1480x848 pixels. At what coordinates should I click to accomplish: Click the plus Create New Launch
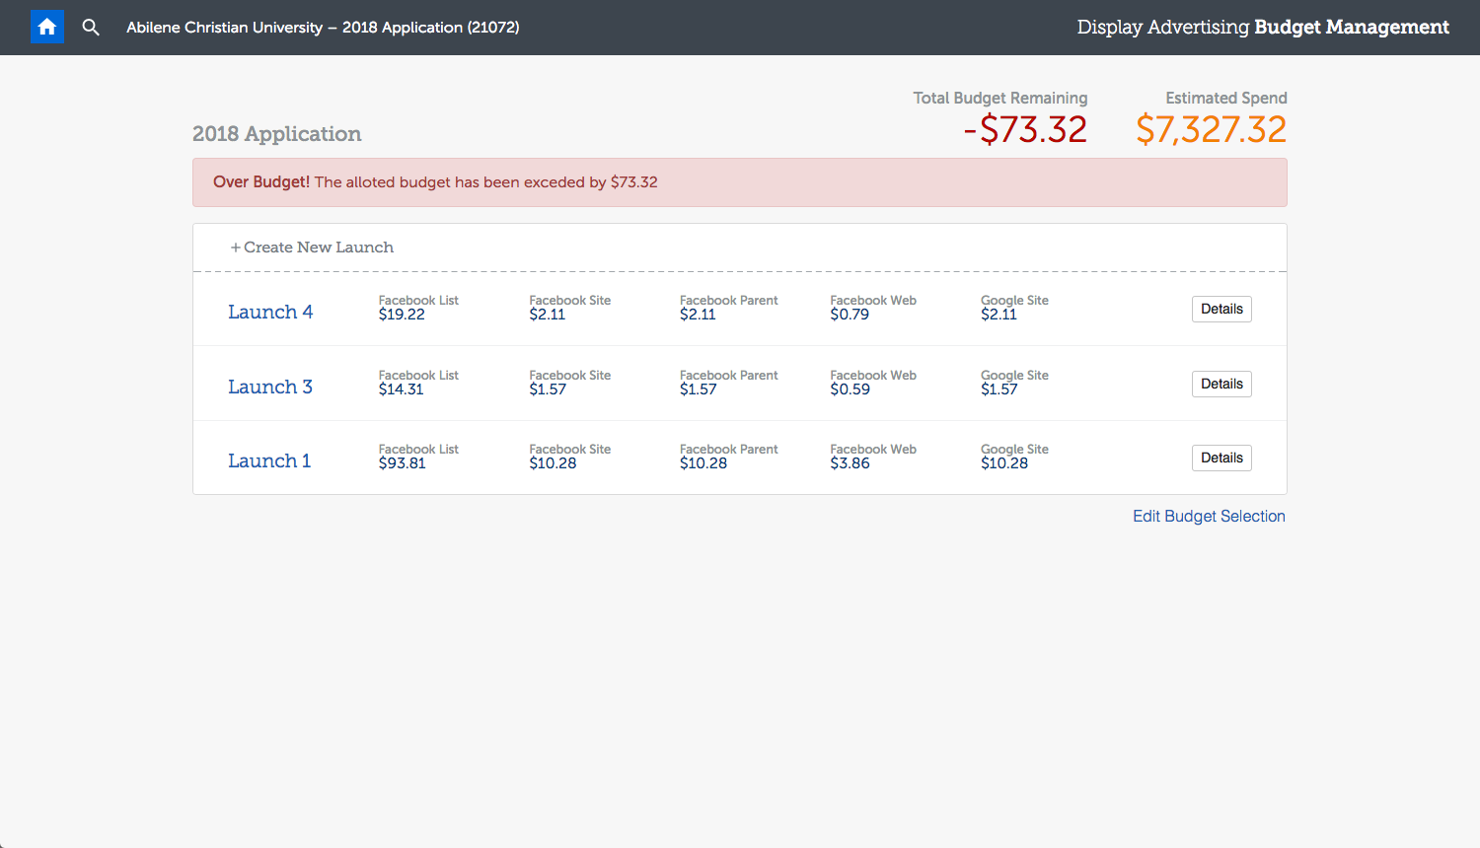[312, 247]
